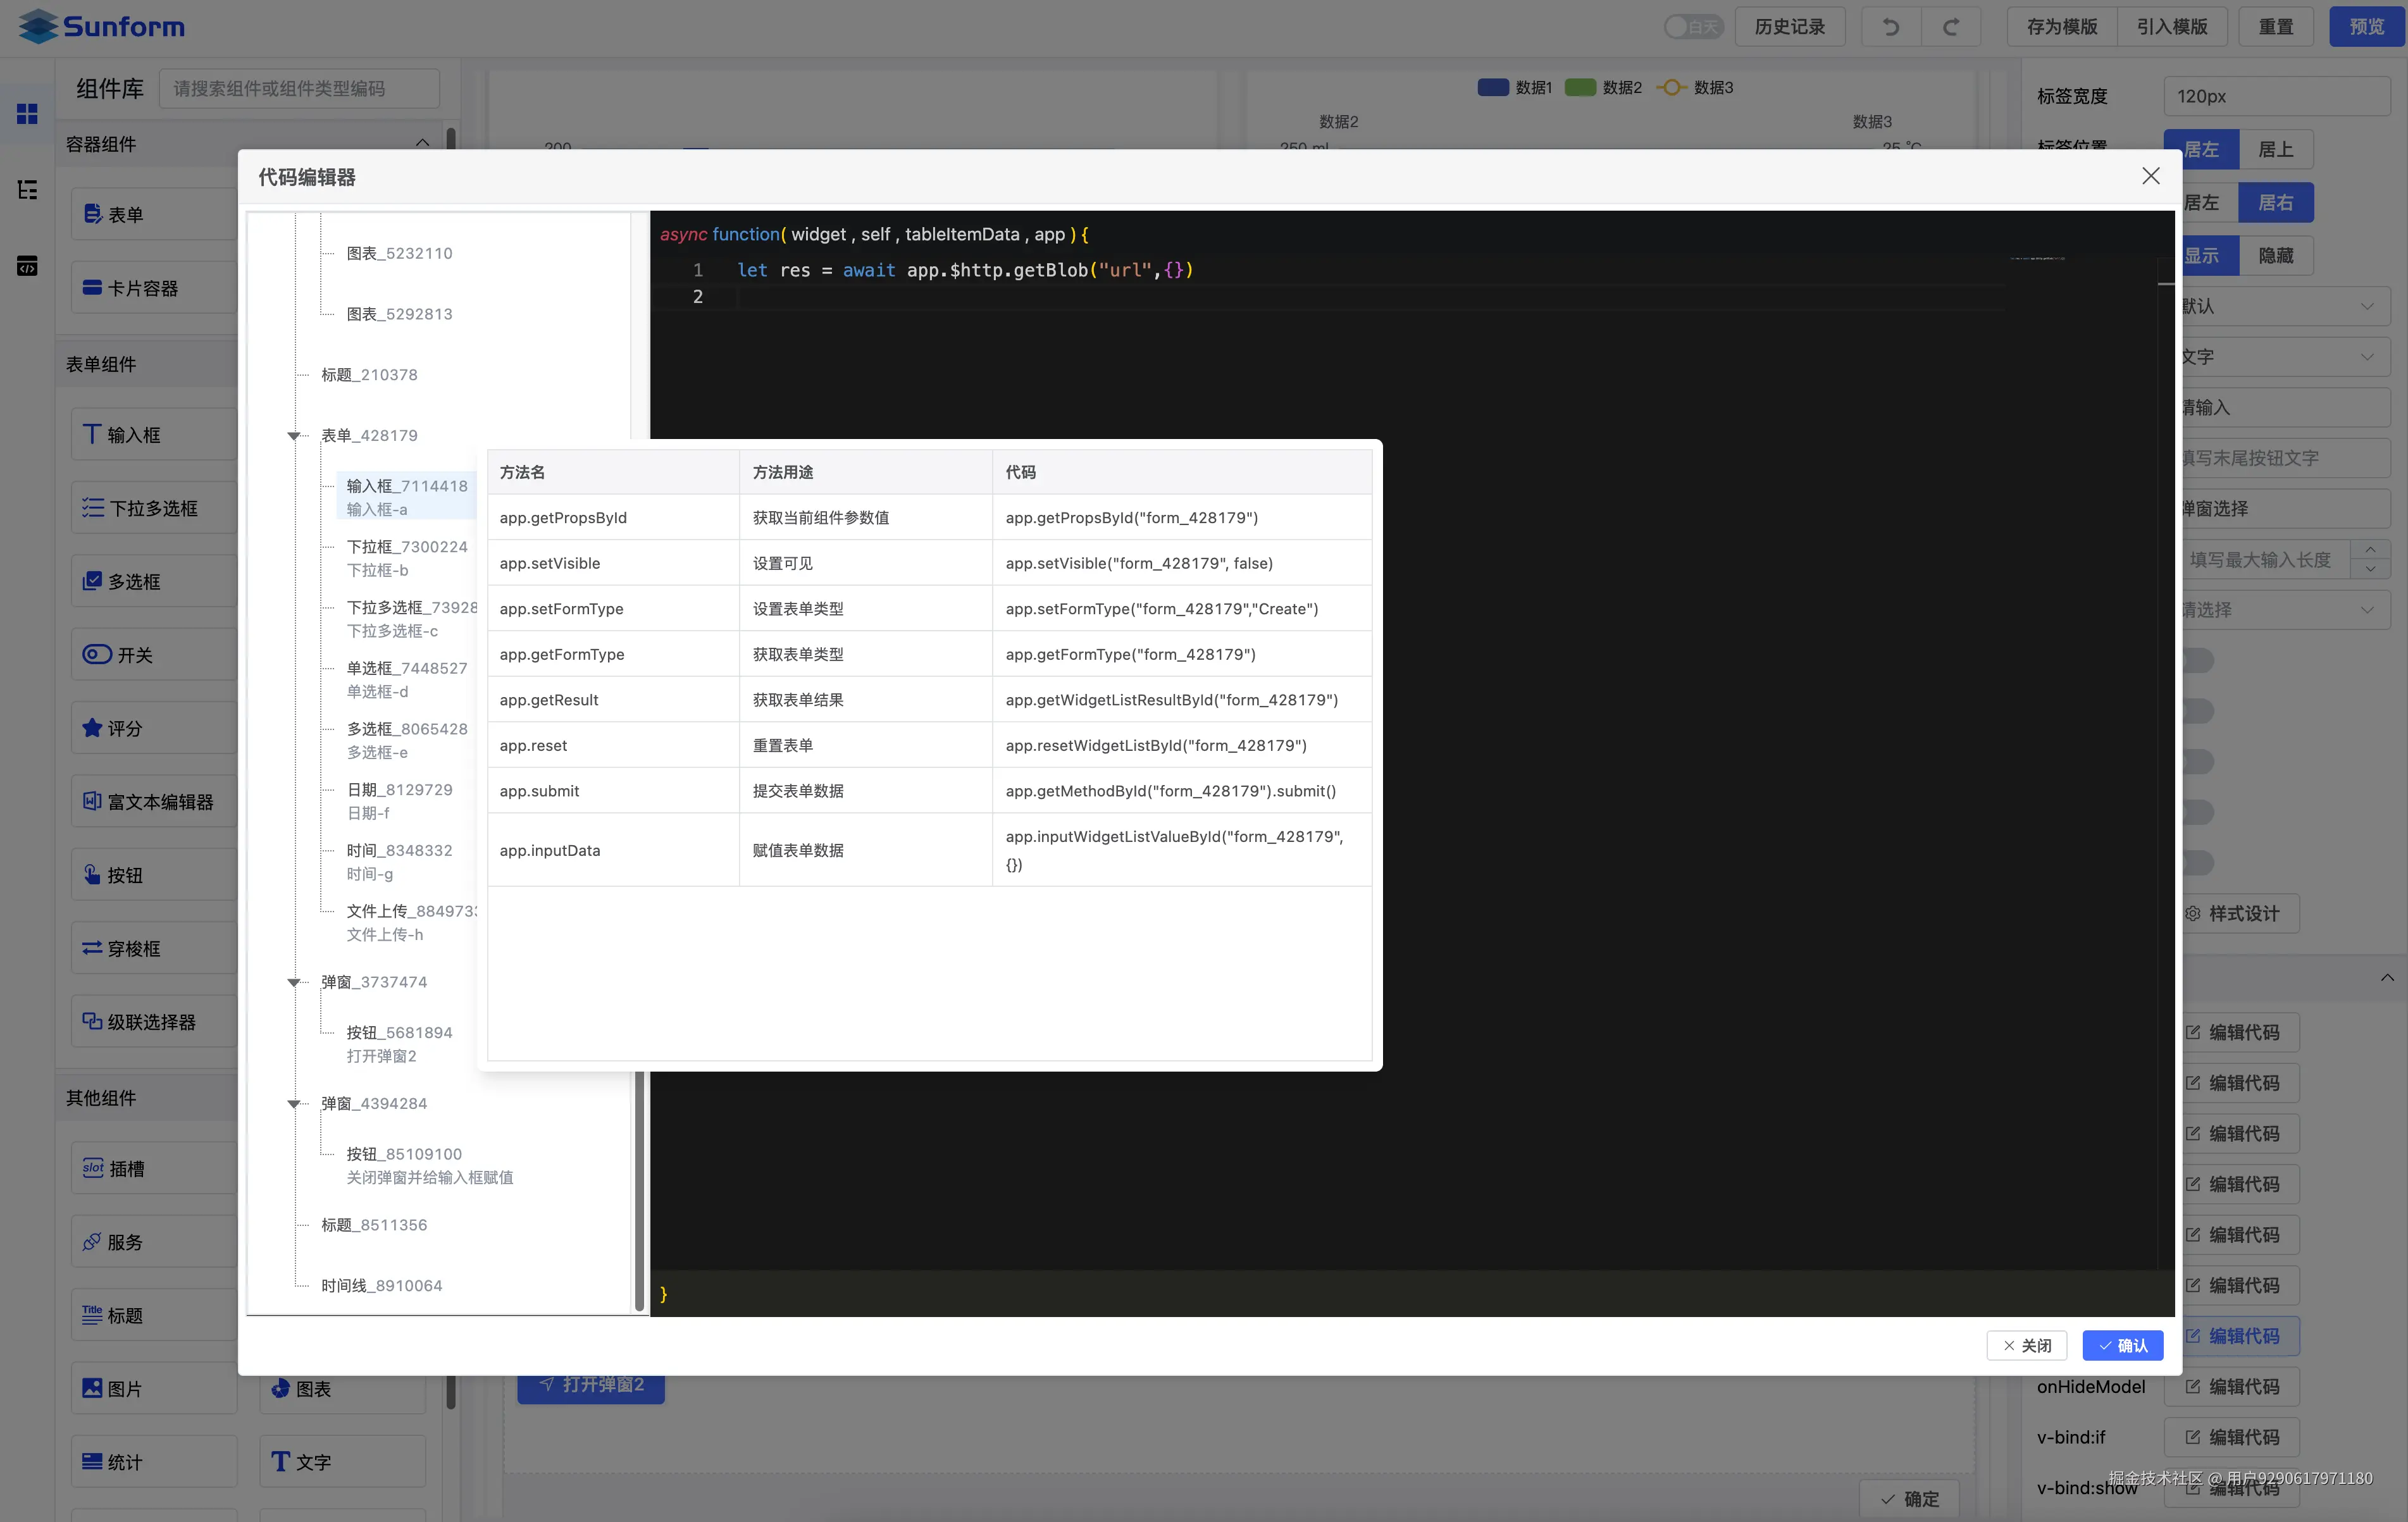Viewport: 2408px width, 1522px height.
Task: Collapse the 表单_428179 tree node
Action: click(x=293, y=436)
